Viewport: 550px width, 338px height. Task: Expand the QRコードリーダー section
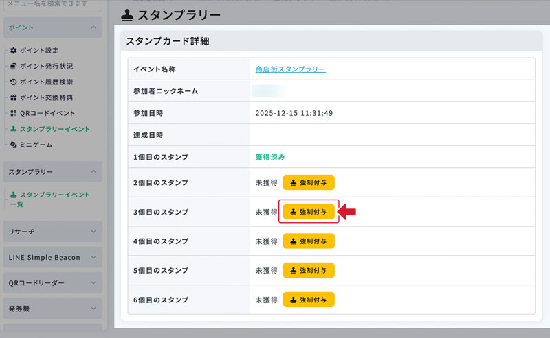93,283
